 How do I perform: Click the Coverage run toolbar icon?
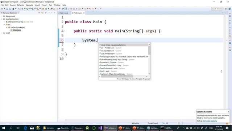32,9
